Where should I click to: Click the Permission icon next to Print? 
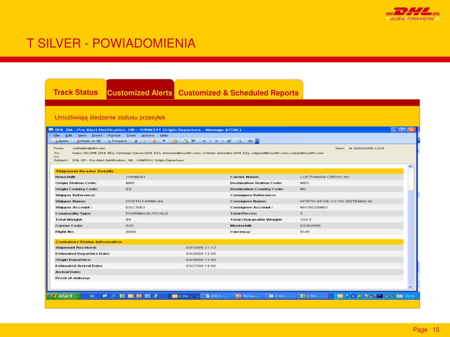click(153, 141)
